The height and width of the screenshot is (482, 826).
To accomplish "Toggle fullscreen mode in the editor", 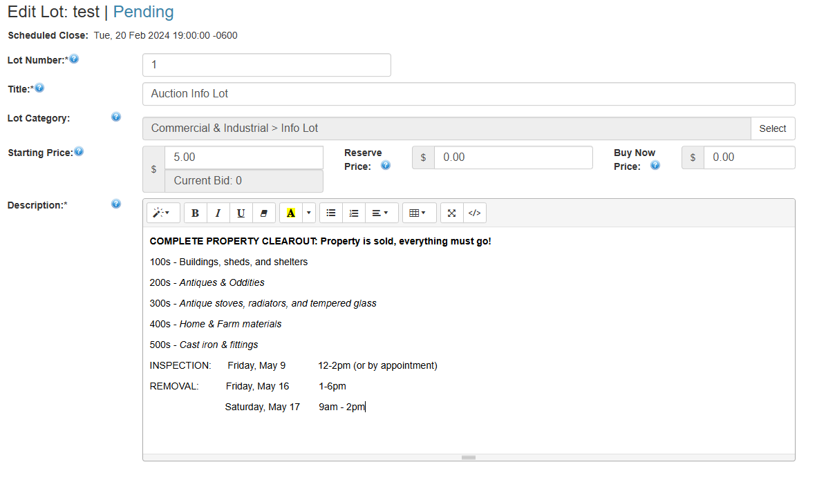I will tap(453, 213).
